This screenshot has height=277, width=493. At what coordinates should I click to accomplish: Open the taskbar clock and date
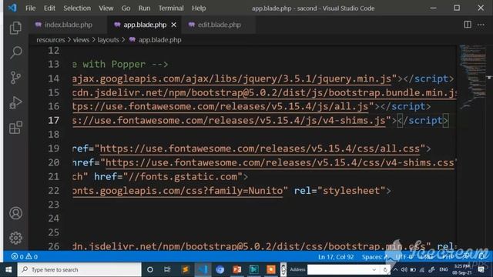[462, 269]
